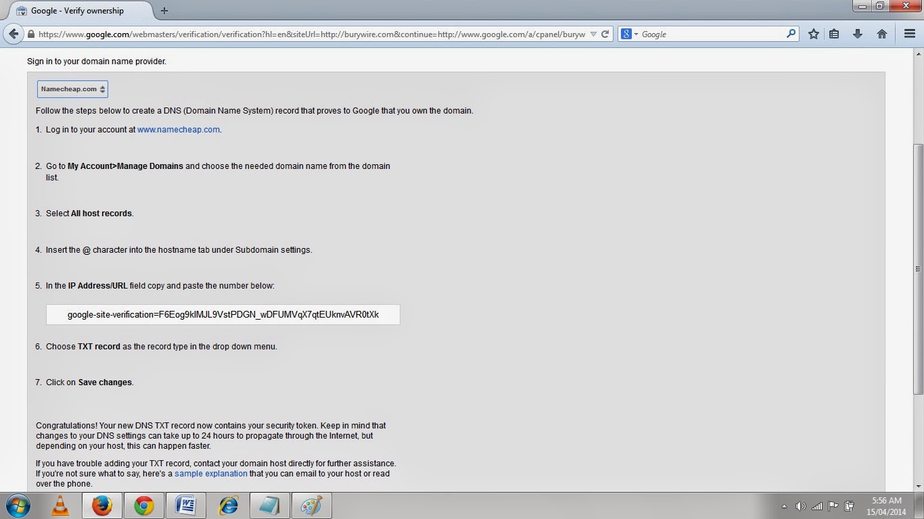The height and width of the screenshot is (519, 924).
Task: Switch to Paint in the taskbar
Action: coord(312,505)
